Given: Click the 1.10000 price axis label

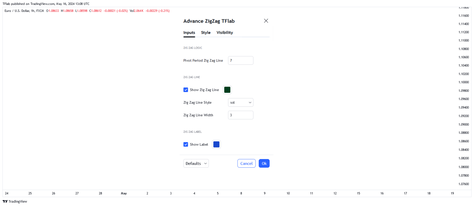Looking at the screenshot, I should [463, 82].
